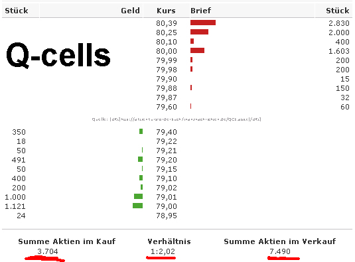Click the left Stück column header

click(x=17, y=11)
